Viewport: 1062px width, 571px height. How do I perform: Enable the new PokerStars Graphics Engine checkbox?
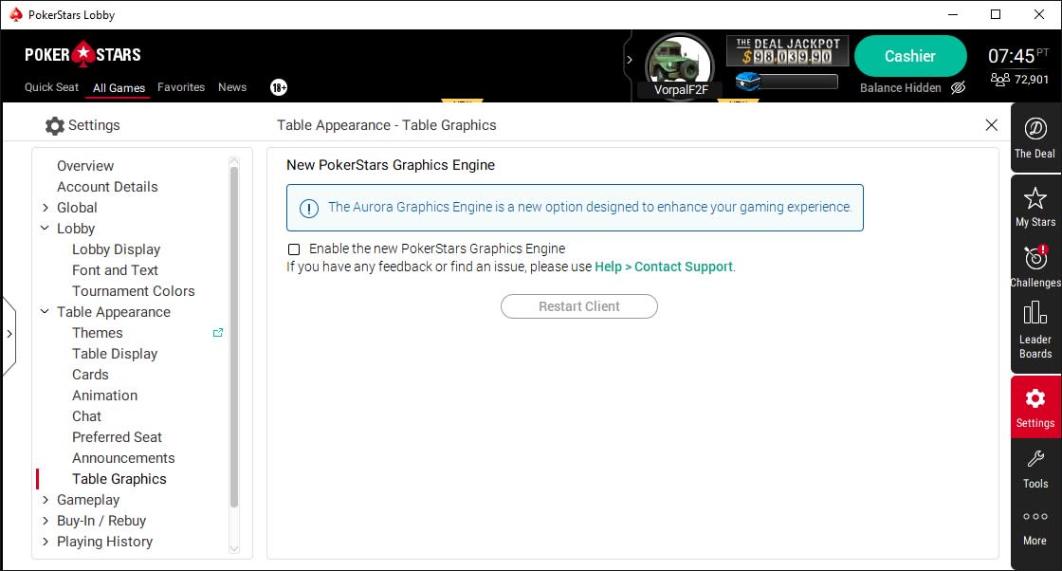294,249
